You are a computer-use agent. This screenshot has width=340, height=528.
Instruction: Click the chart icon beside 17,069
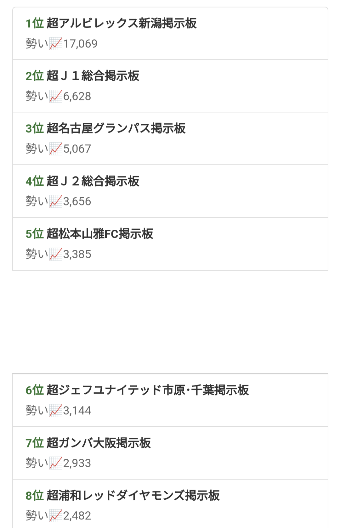(x=56, y=44)
